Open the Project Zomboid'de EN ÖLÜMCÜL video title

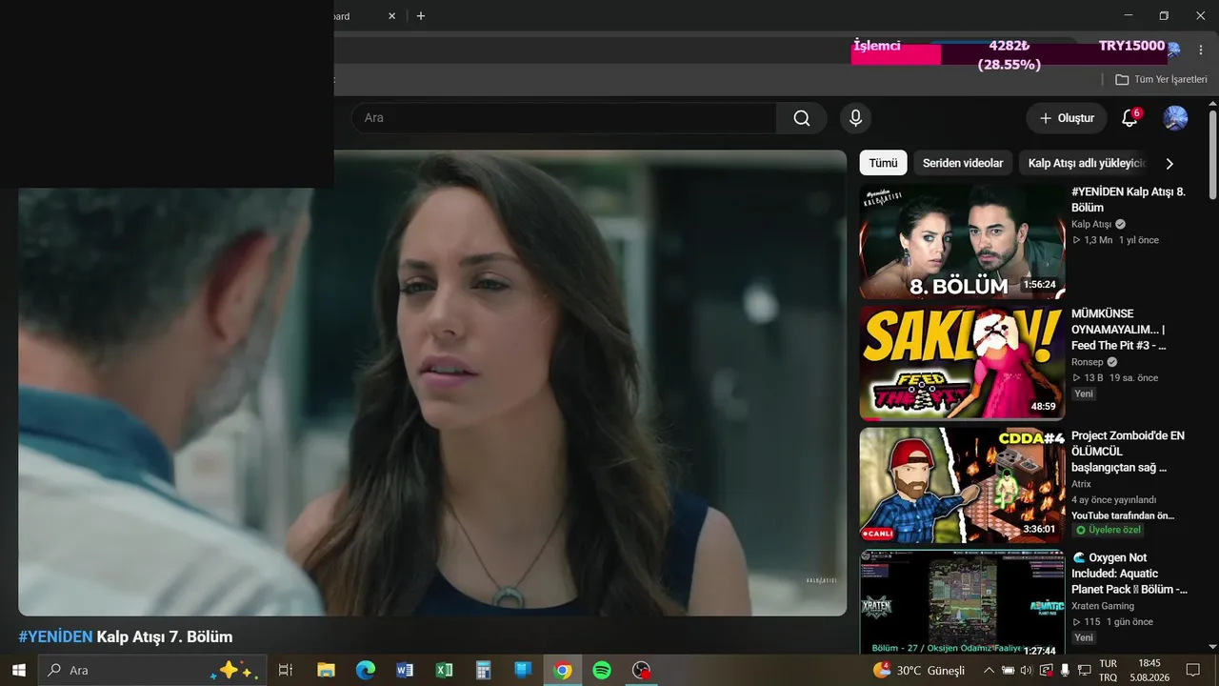tap(1128, 452)
